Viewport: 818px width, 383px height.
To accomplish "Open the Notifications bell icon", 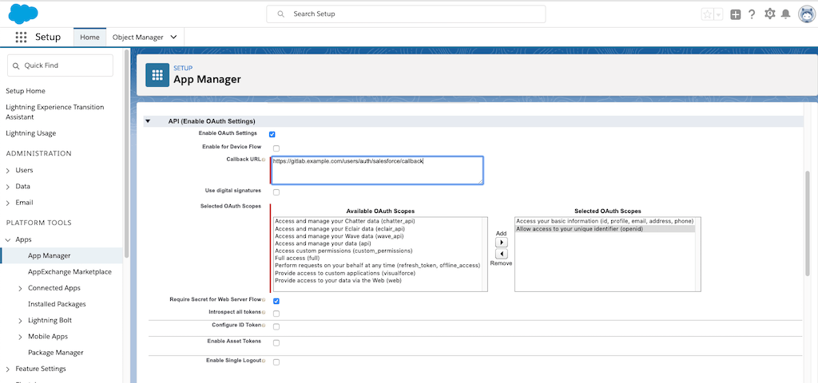I will click(x=786, y=14).
